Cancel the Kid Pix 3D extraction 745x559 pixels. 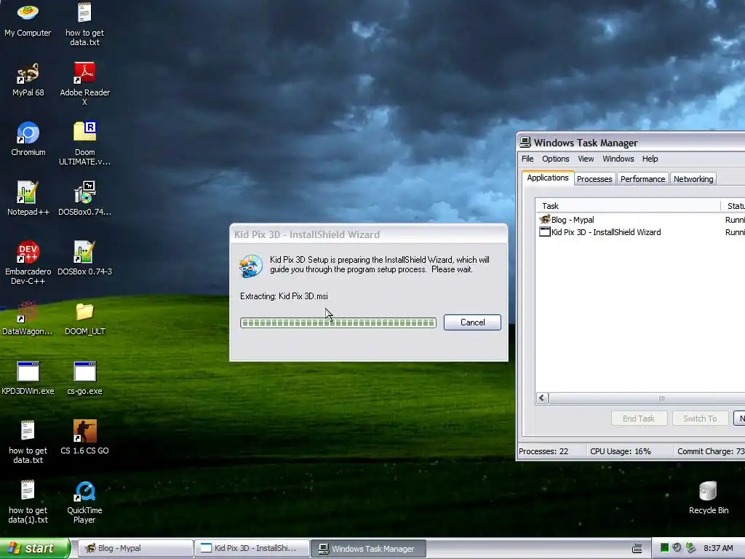pyautogui.click(x=472, y=322)
